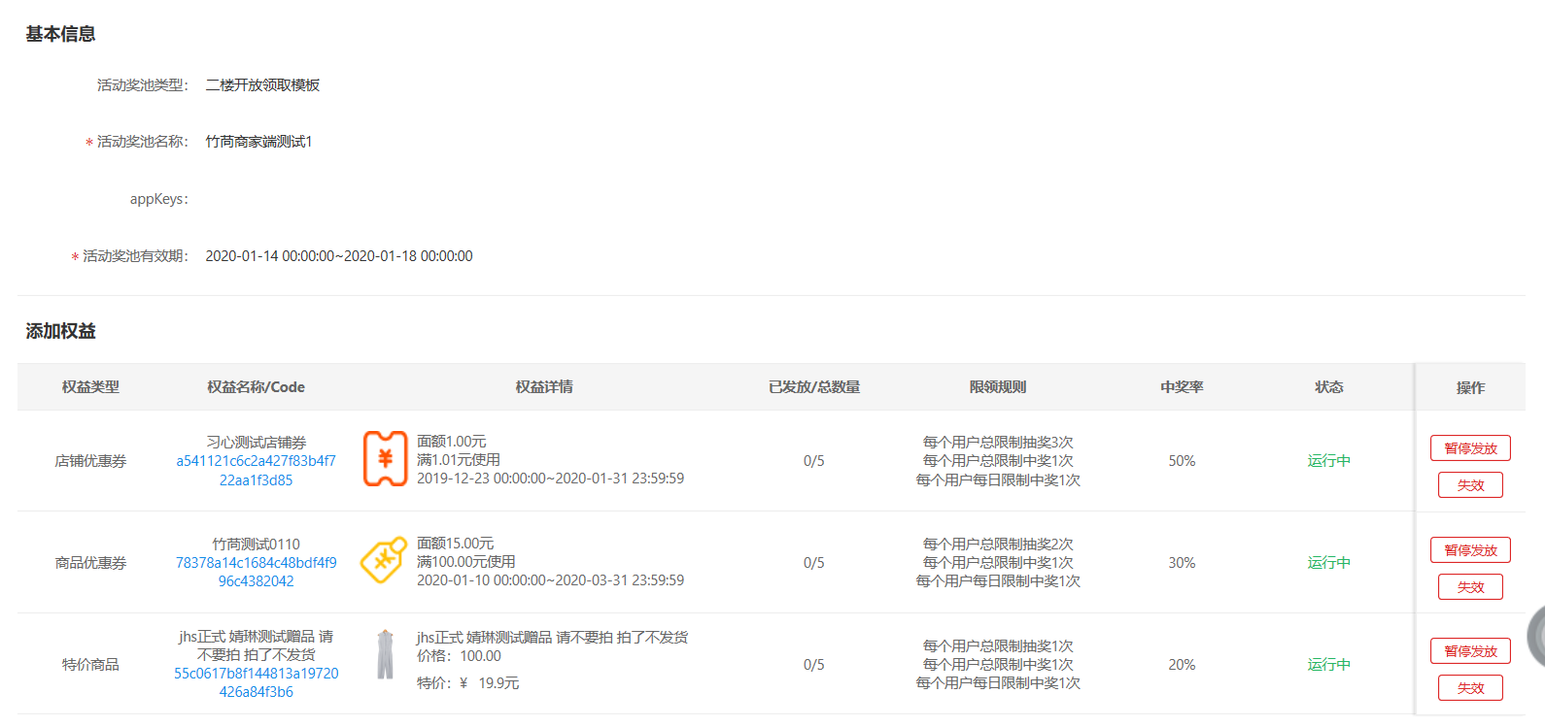This screenshot has height=727, width=1545.
Task: Invalidate the 商品优惠券 benefit
Action: pos(1470,587)
